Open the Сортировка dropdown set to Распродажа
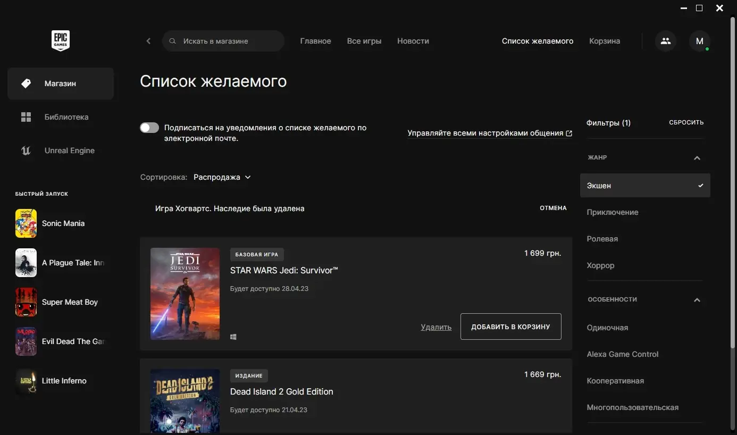The image size is (737, 435). (x=222, y=177)
